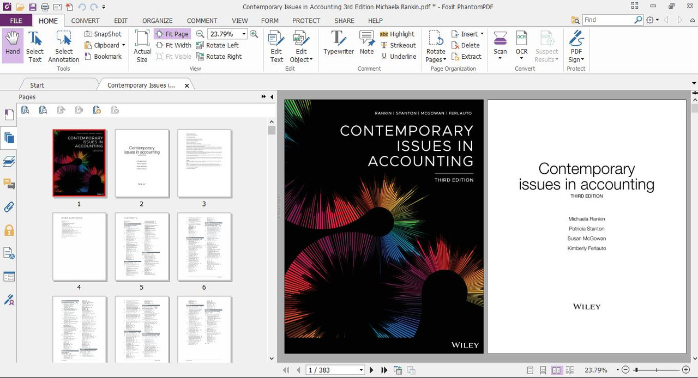This screenshot has width=698, height=378.
Task: Switch to the CONVERT ribbon tab
Action: (86, 21)
